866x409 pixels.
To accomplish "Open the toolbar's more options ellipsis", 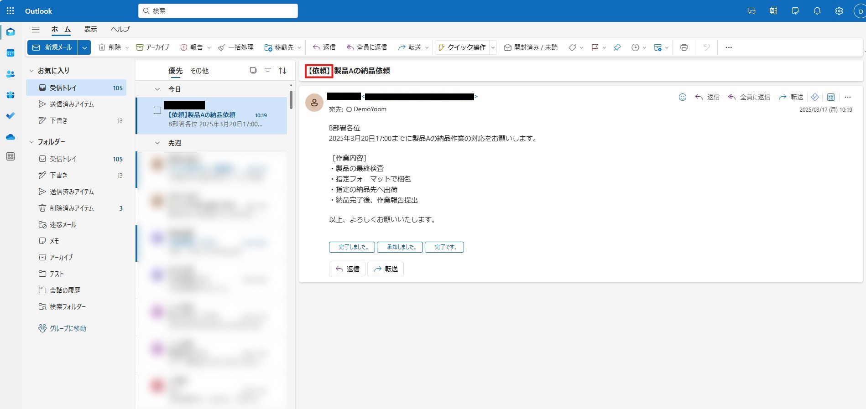I will coord(729,47).
